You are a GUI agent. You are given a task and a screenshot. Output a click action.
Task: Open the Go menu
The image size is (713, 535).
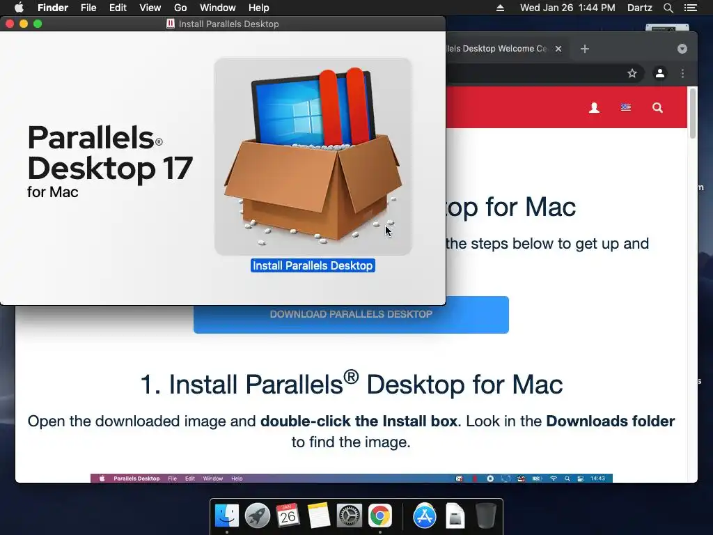[x=180, y=8]
